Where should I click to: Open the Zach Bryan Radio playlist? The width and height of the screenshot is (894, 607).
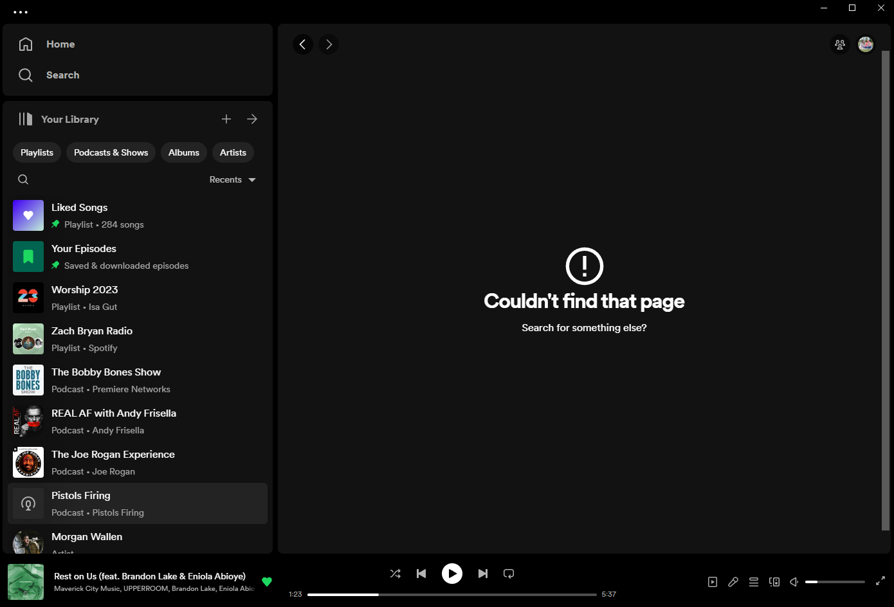138,339
